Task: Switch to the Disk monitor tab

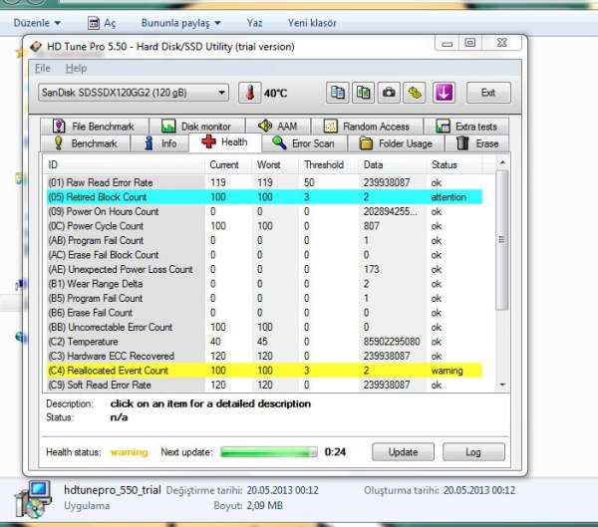Action: pyautogui.click(x=196, y=127)
